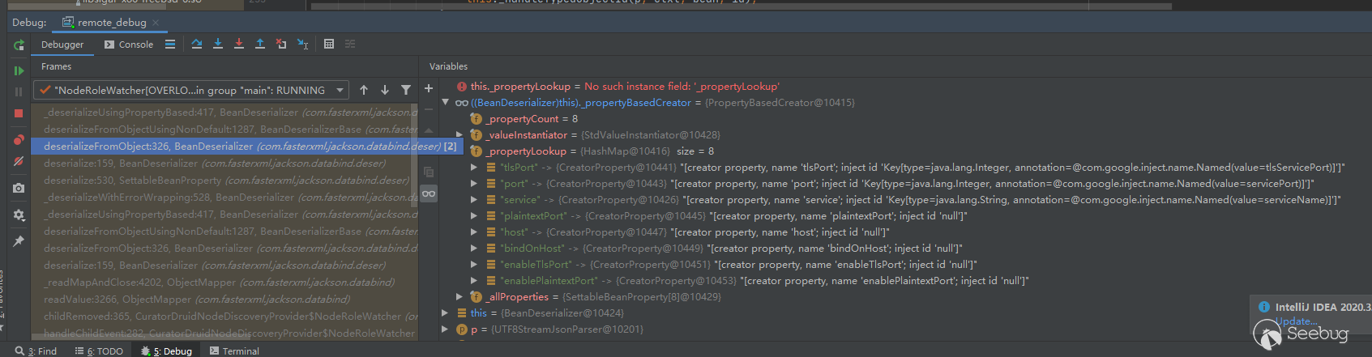Pin the debug tab

(19, 241)
